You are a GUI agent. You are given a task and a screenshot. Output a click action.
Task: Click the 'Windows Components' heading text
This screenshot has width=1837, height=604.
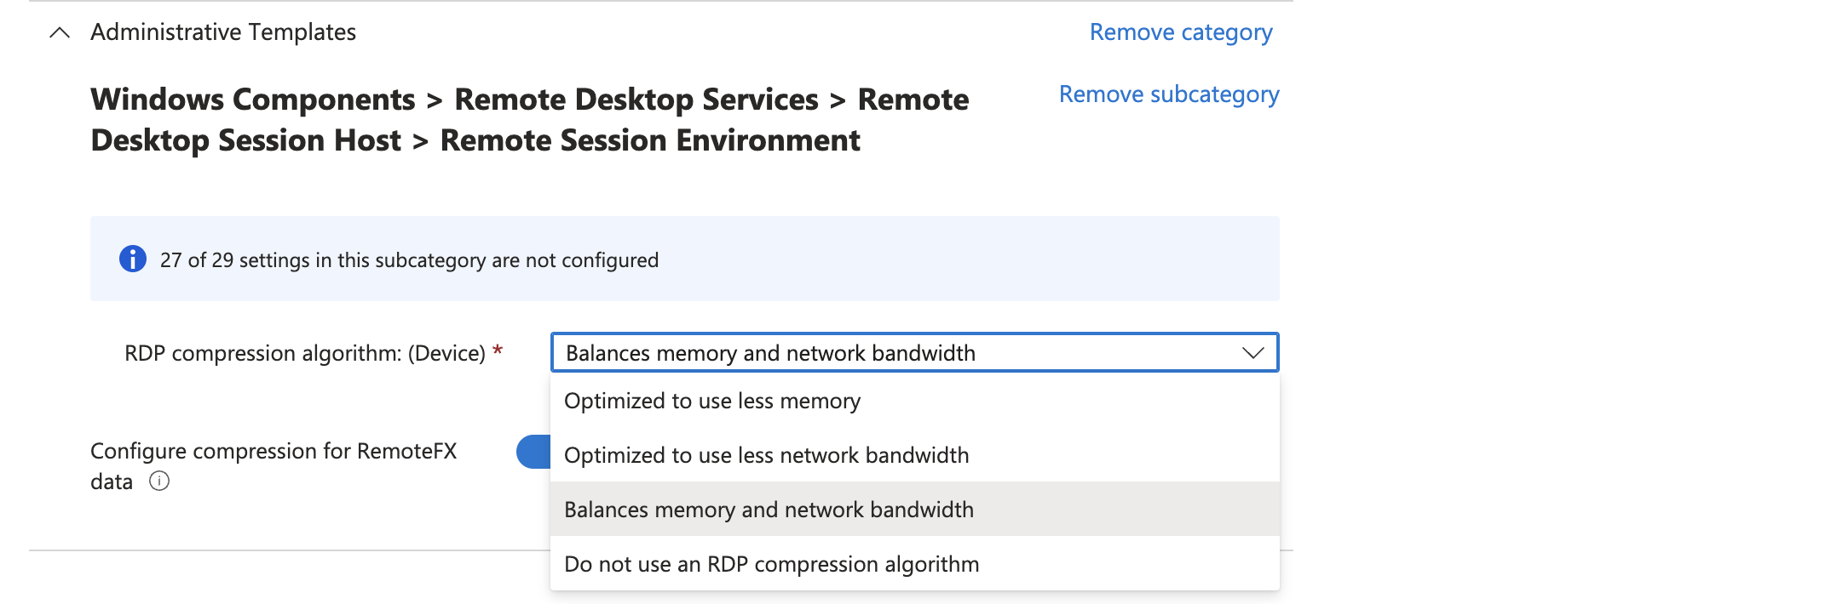253,100
